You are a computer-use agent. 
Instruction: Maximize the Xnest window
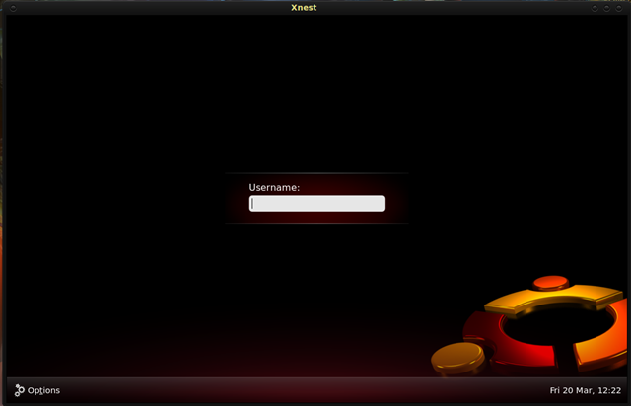coord(607,8)
